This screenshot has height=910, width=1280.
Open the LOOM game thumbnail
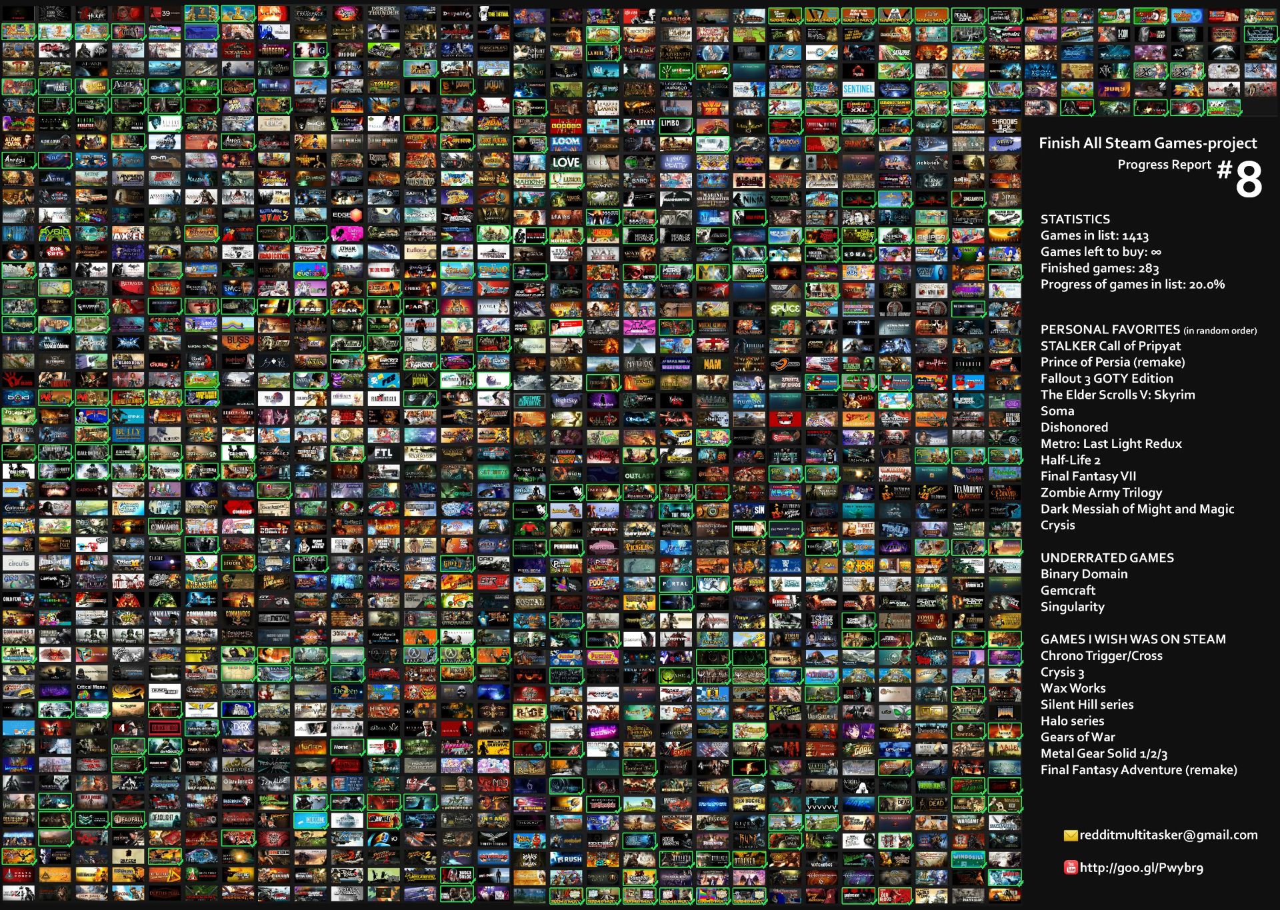(x=566, y=143)
